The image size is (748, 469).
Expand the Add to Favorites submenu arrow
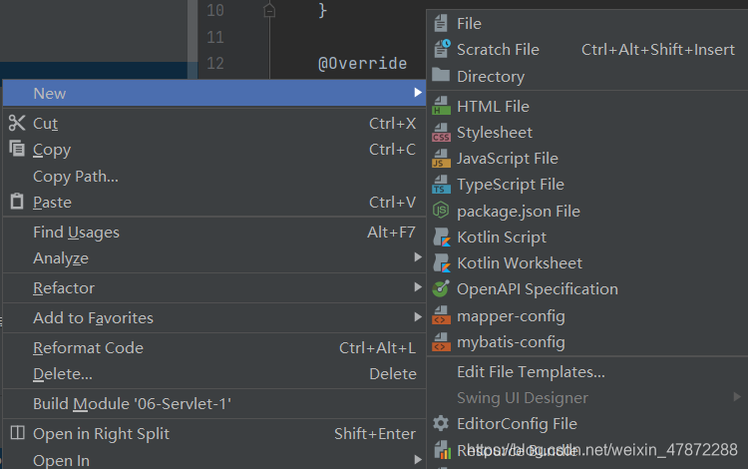click(418, 316)
